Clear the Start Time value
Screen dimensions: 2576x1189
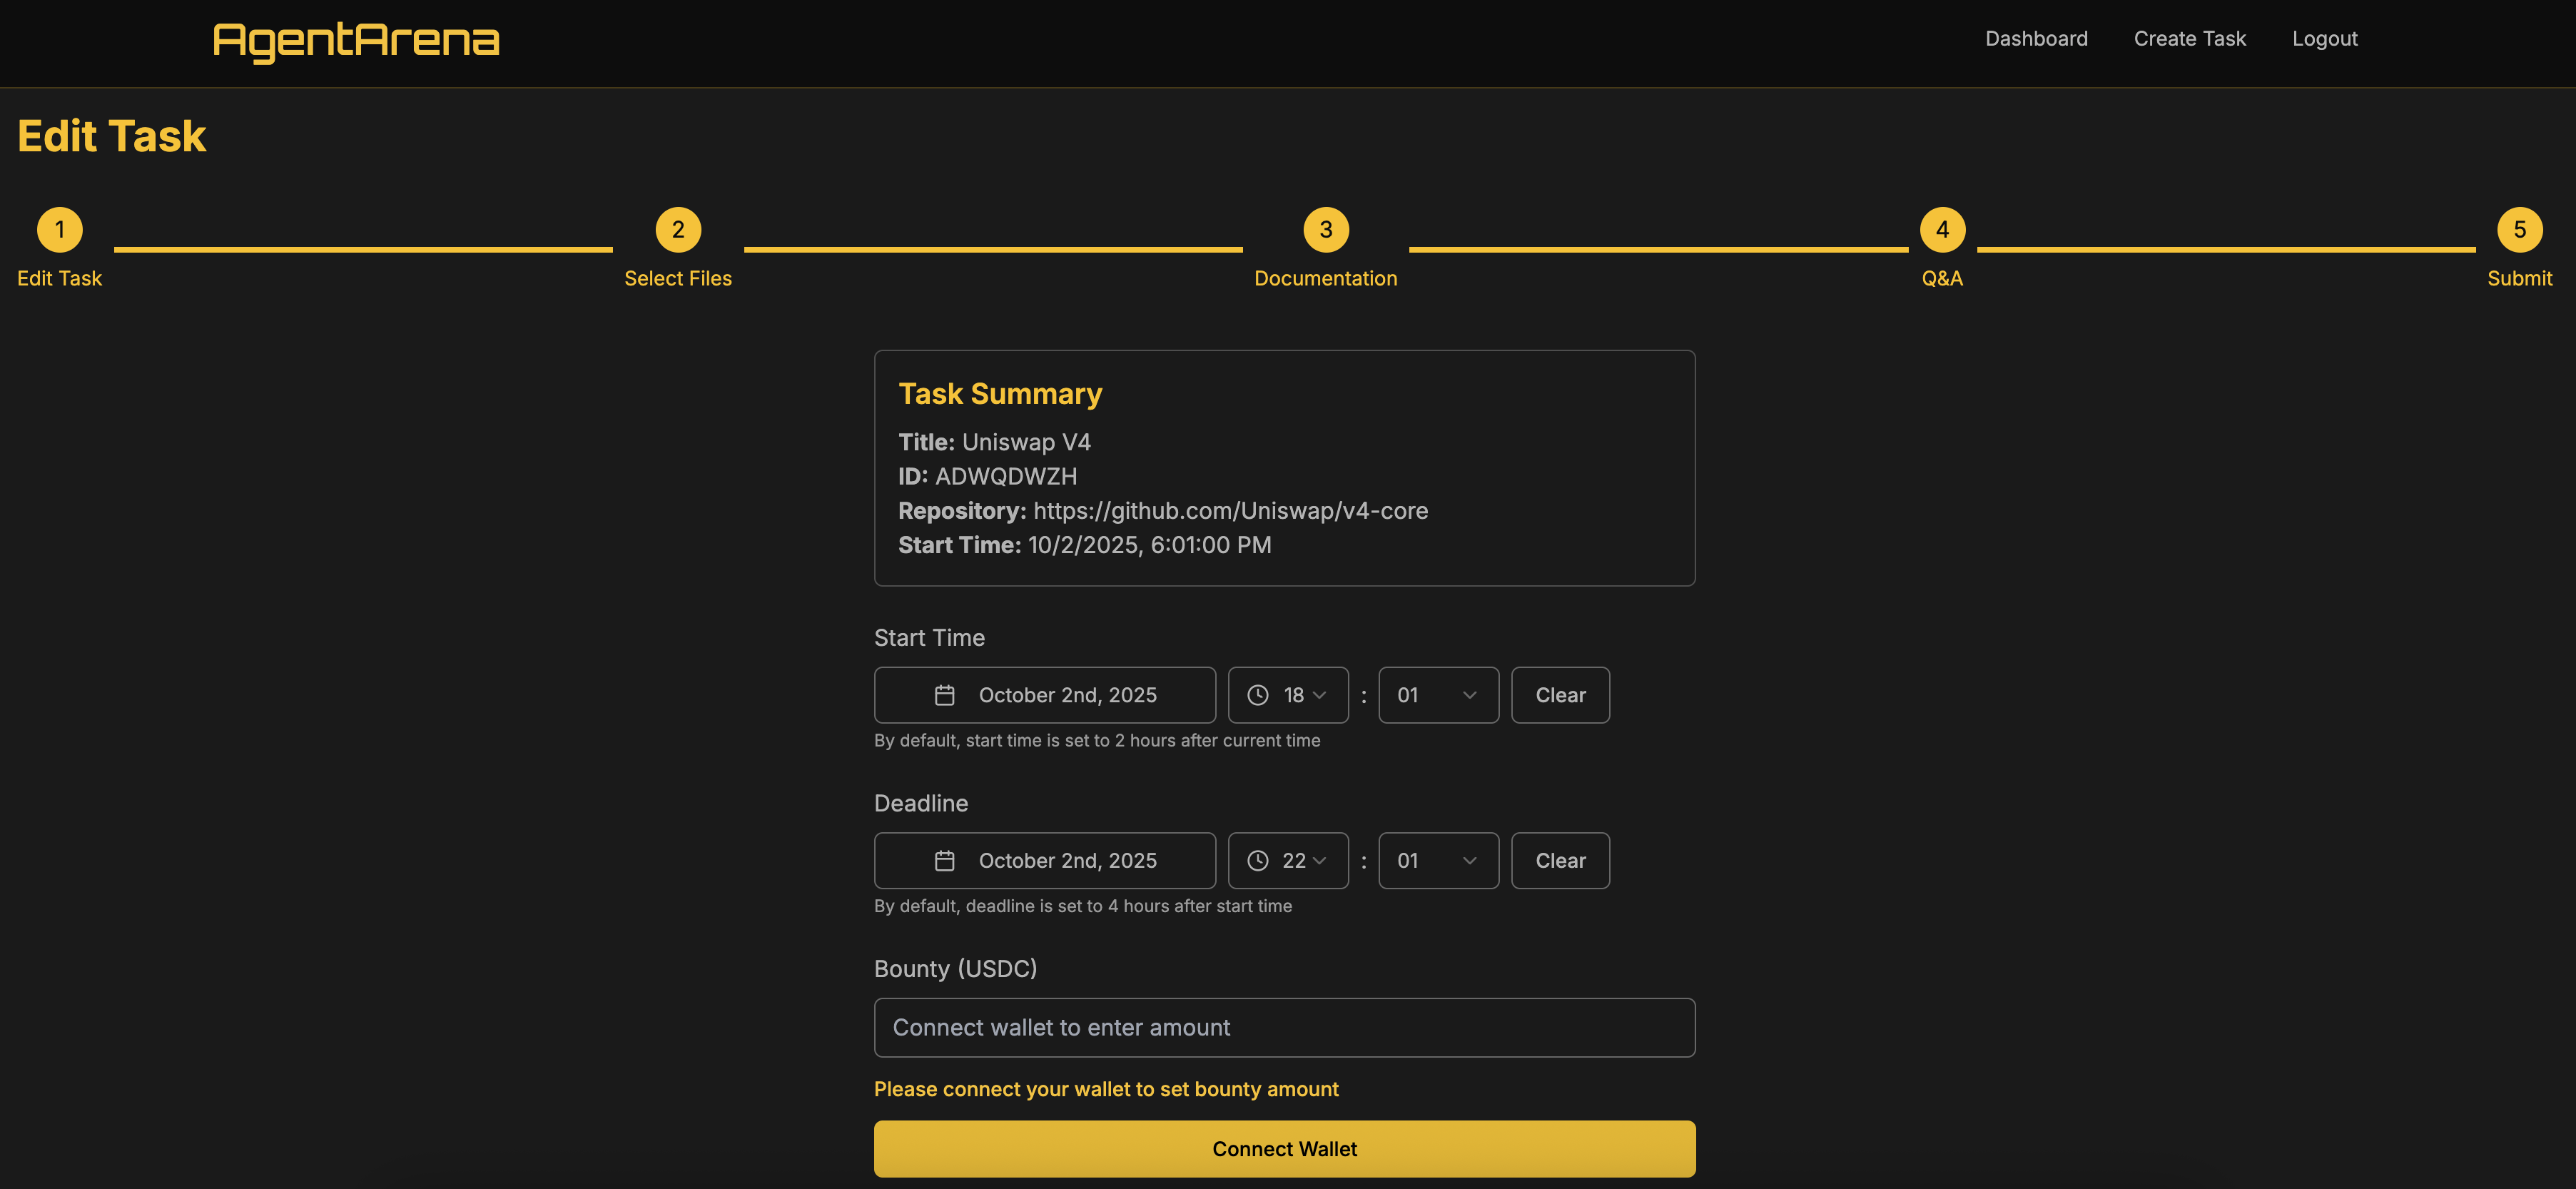(x=1559, y=695)
